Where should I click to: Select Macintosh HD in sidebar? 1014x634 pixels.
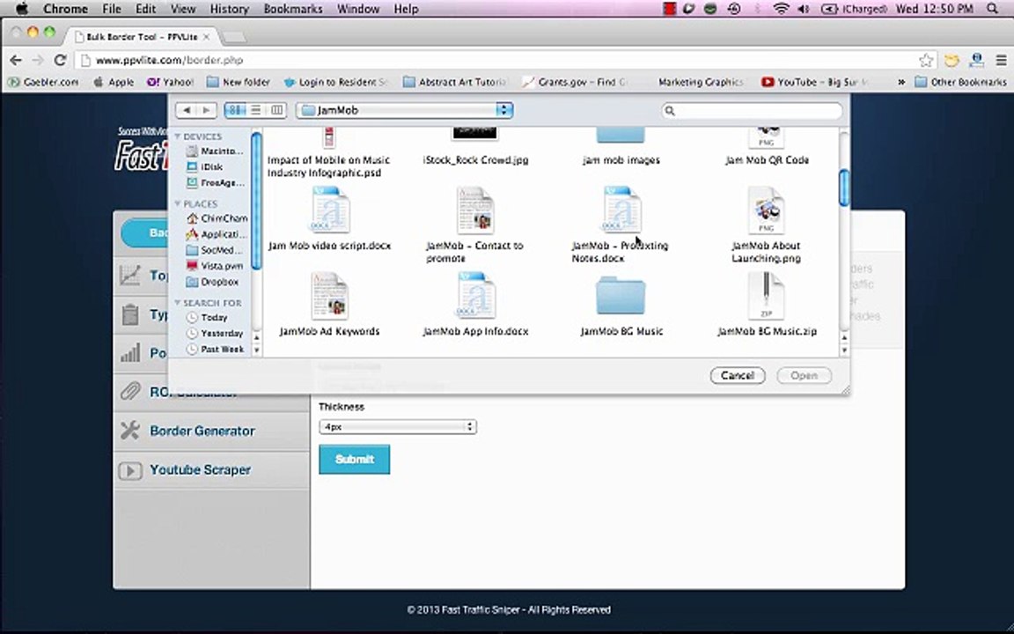click(215, 151)
